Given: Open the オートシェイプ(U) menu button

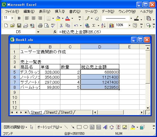Looking at the screenshot, I should coord(49,127).
